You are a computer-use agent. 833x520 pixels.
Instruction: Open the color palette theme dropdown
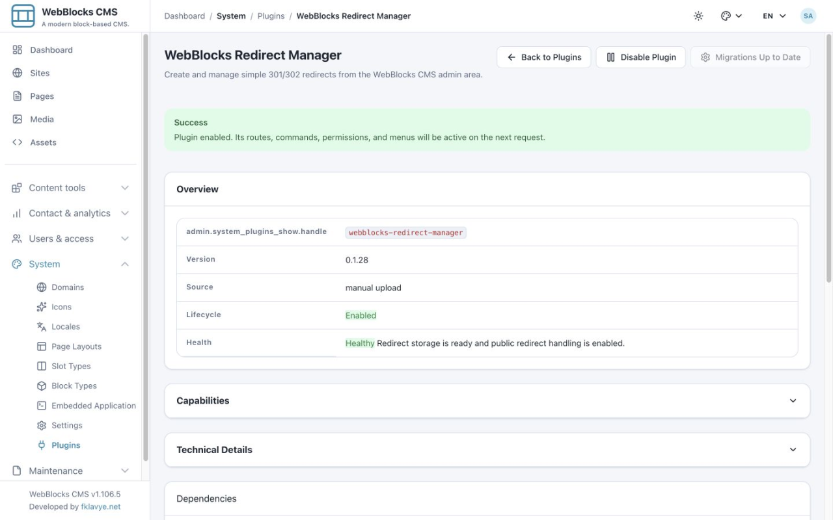tap(731, 16)
